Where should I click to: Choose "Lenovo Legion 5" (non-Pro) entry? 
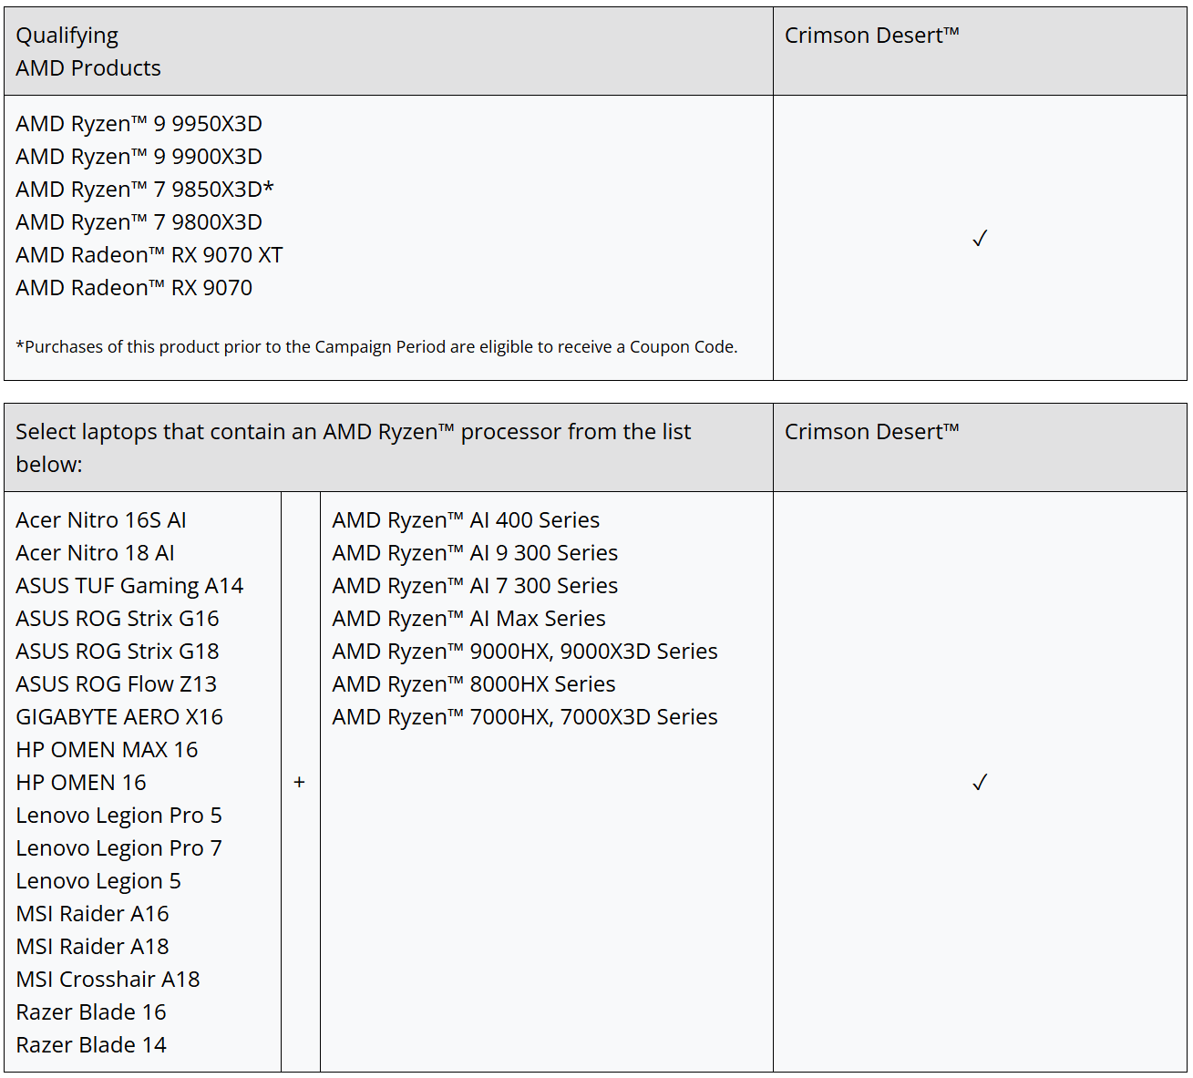coord(98,881)
